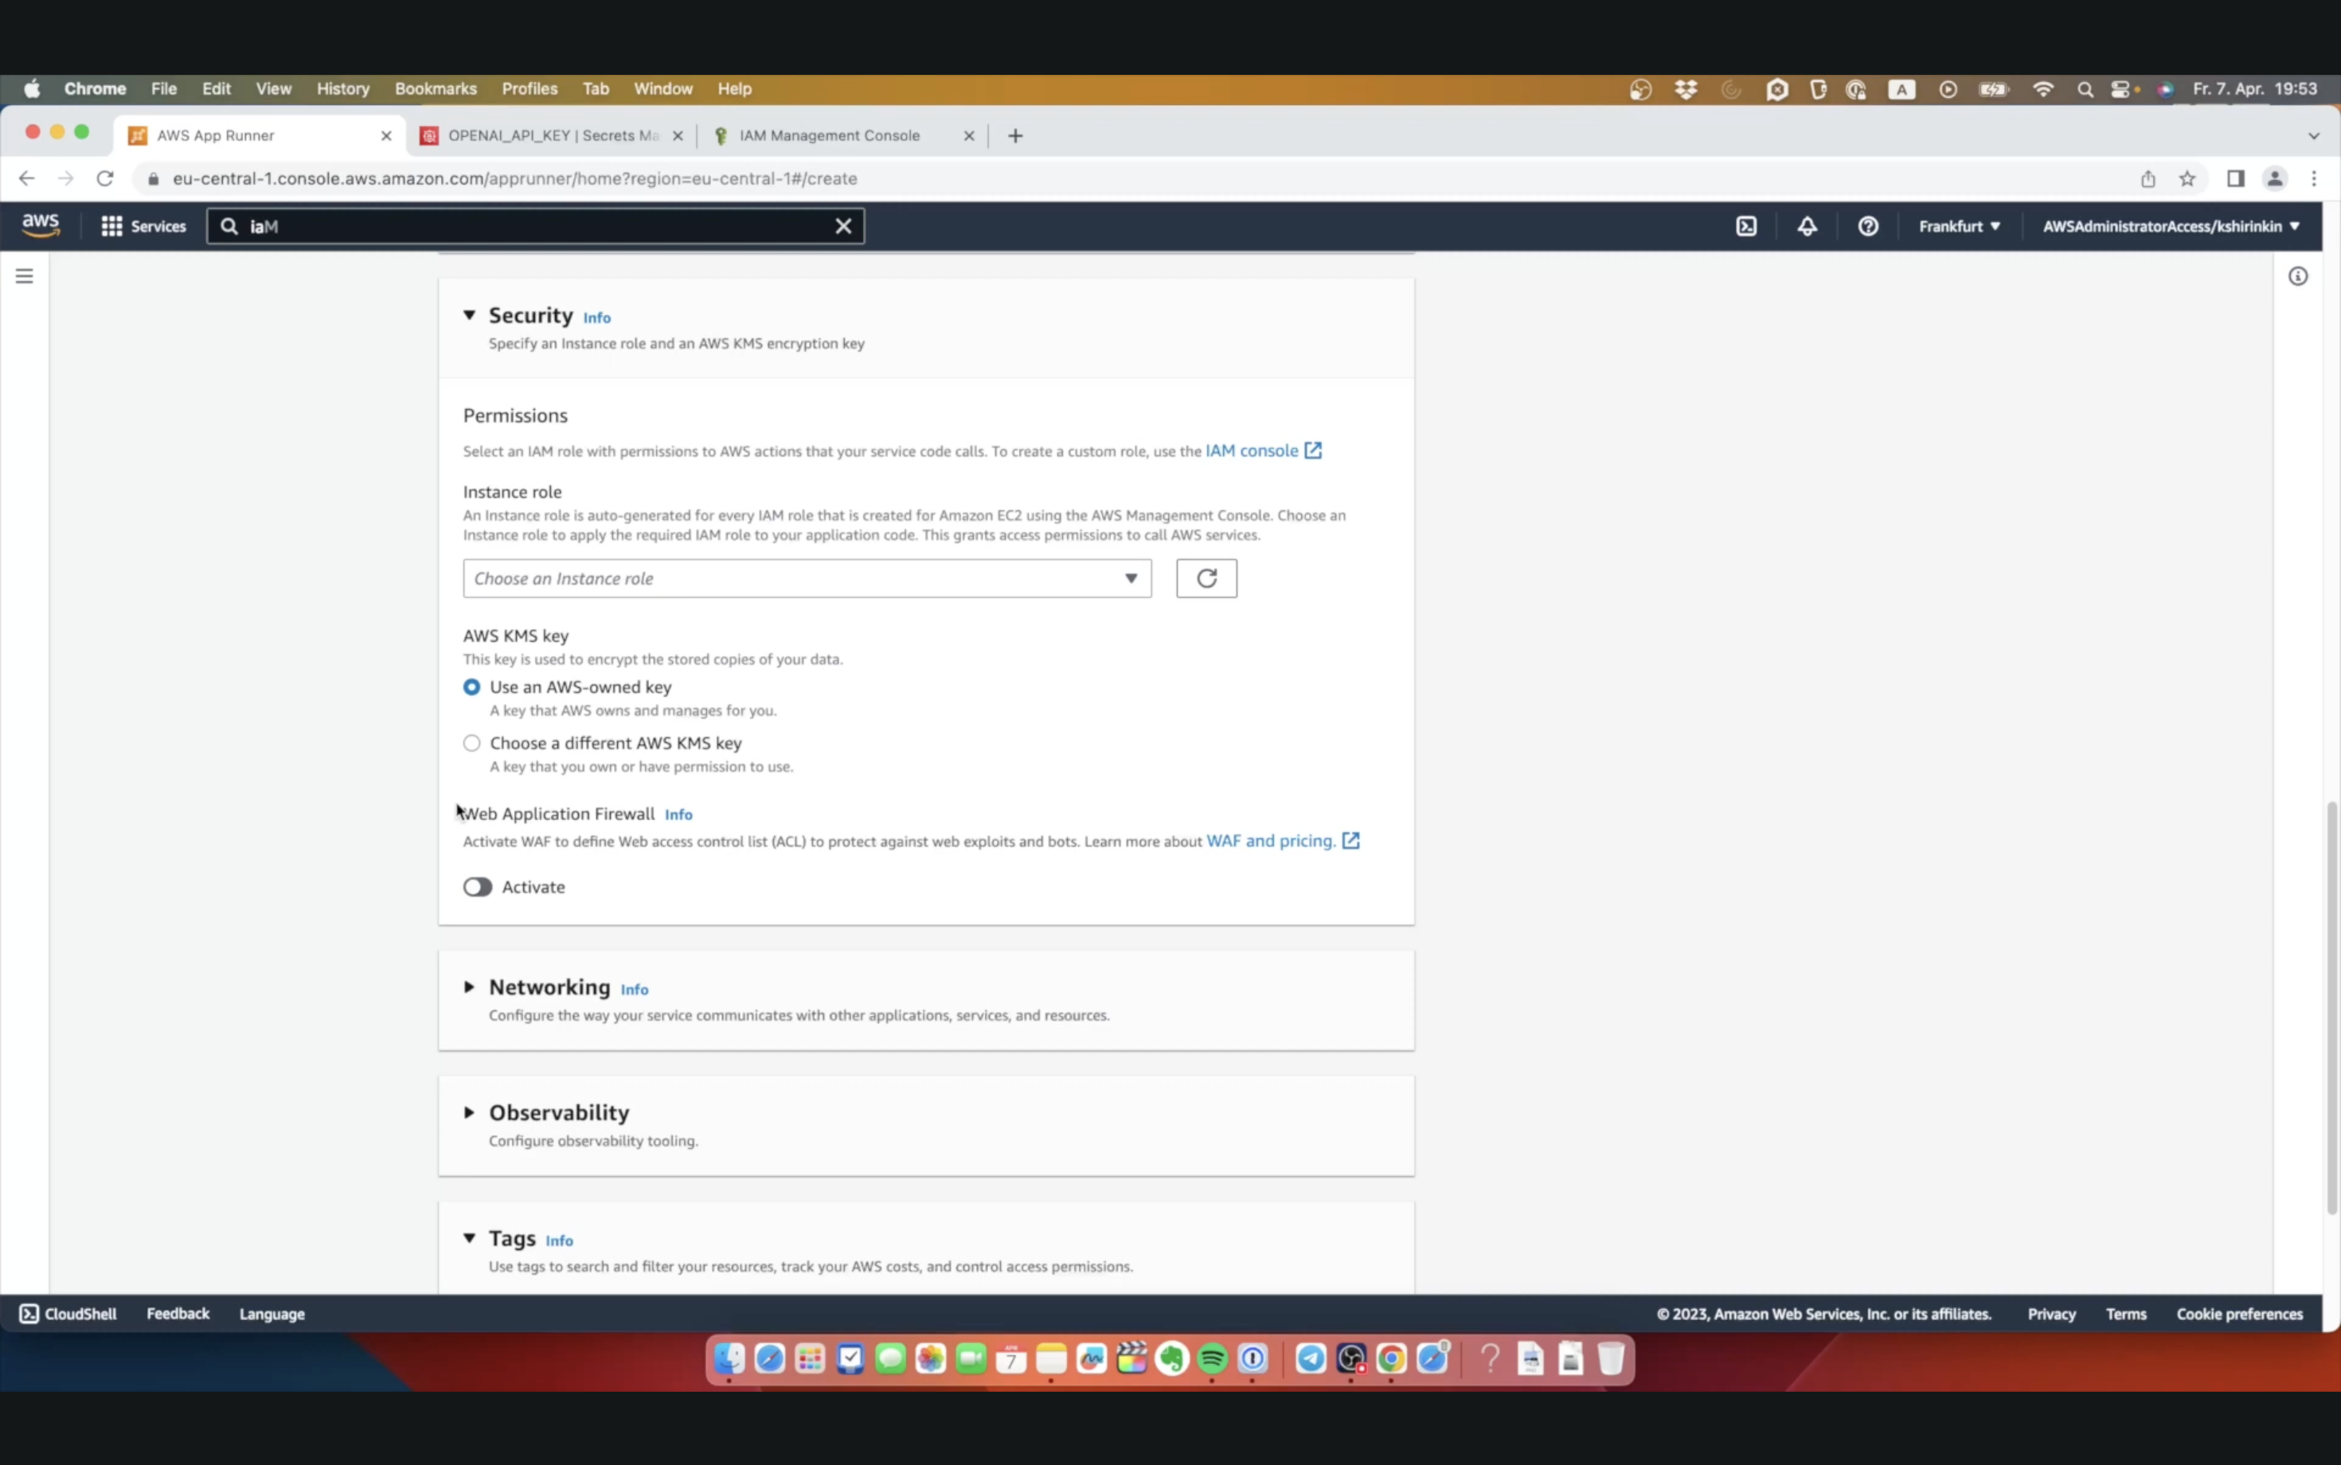Click the Feedback button at bottom
The width and height of the screenshot is (2341, 1465).
(x=178, y=1313)
